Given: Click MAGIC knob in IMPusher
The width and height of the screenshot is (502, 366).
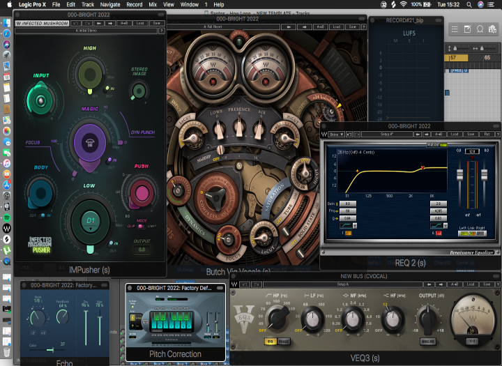Looking at the screenshot, I should pyautogui.click(x=90, y=143).
